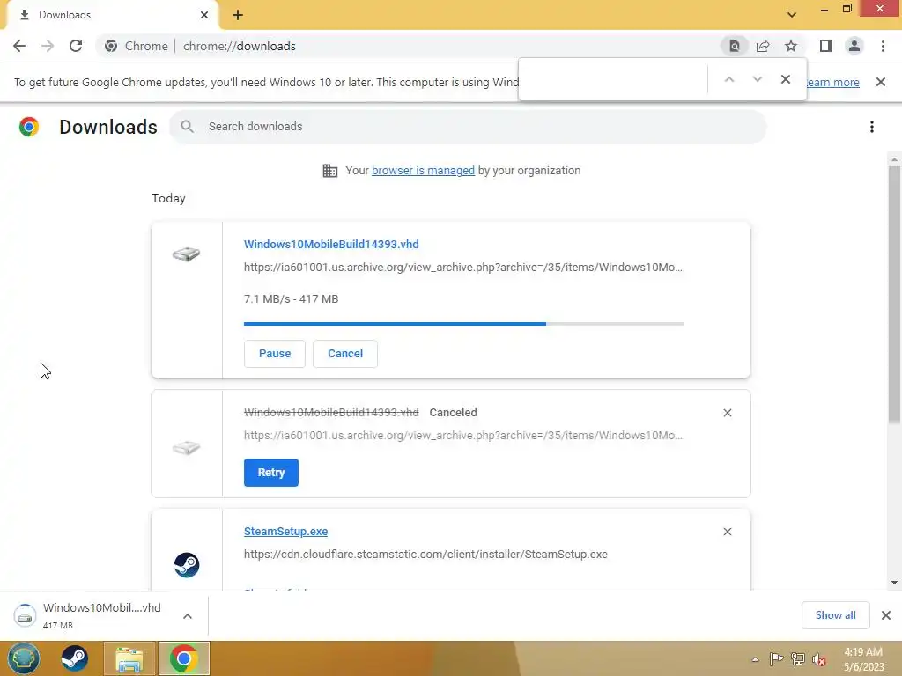Close the Downloads tab

click(204, 15)
